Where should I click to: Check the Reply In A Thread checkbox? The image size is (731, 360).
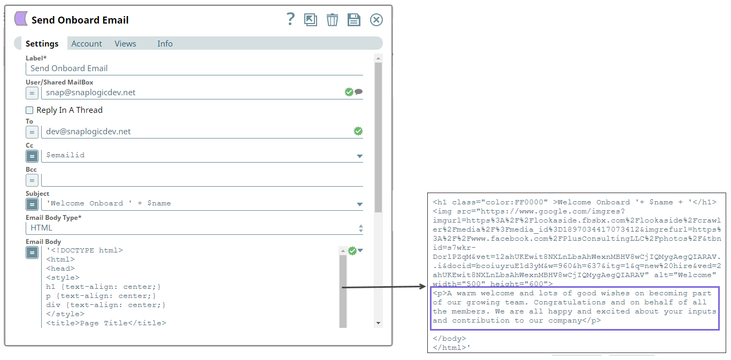pyautogui.click(x=30, y=110)
